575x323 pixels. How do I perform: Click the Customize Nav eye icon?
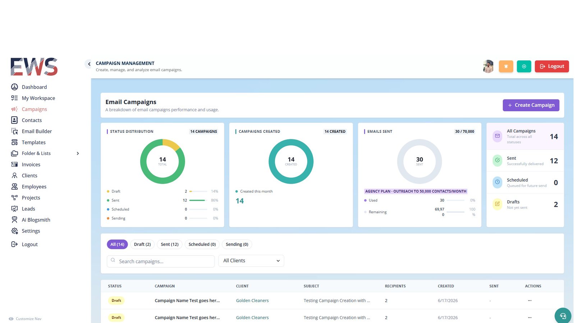pos(11,319)
